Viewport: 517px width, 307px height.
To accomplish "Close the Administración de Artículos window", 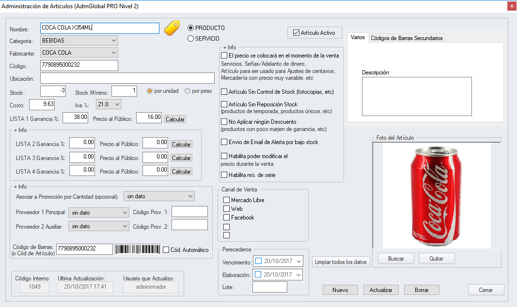I will click(x=512, y=6).
